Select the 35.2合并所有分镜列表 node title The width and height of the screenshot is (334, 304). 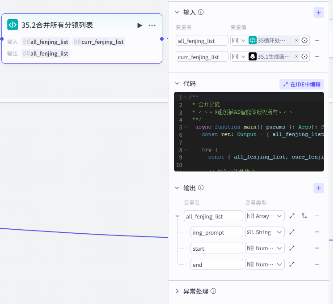click(x=57, y=25)
